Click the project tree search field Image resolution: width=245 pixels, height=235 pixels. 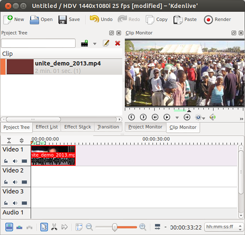(38, 43)
